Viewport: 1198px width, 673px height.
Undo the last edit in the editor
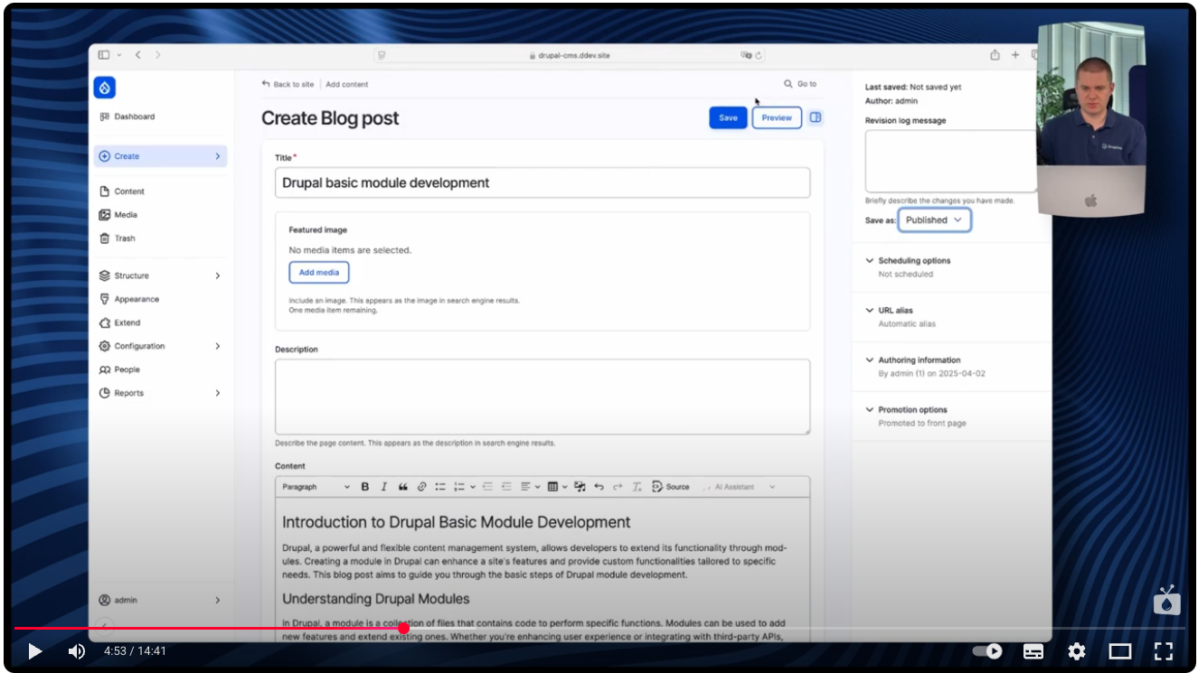pyautogui.click(x=598, y=486)
